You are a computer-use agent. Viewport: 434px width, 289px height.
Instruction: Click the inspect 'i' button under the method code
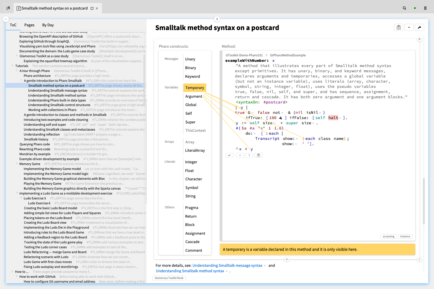249,155
